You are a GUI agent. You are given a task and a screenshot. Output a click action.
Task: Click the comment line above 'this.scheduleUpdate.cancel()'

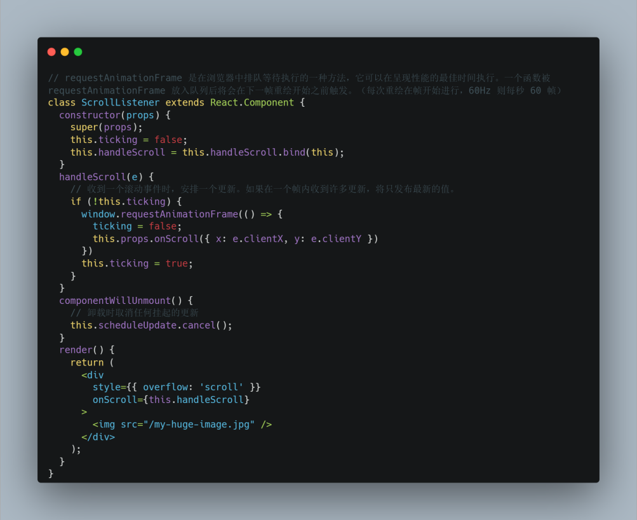coord(135,313)
